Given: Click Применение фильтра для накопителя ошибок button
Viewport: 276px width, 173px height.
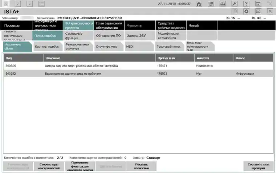Looking at the screenshot, I should 80,166.
